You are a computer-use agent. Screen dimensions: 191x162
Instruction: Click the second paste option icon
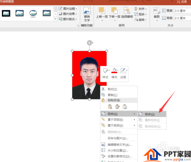pos(117,106)
